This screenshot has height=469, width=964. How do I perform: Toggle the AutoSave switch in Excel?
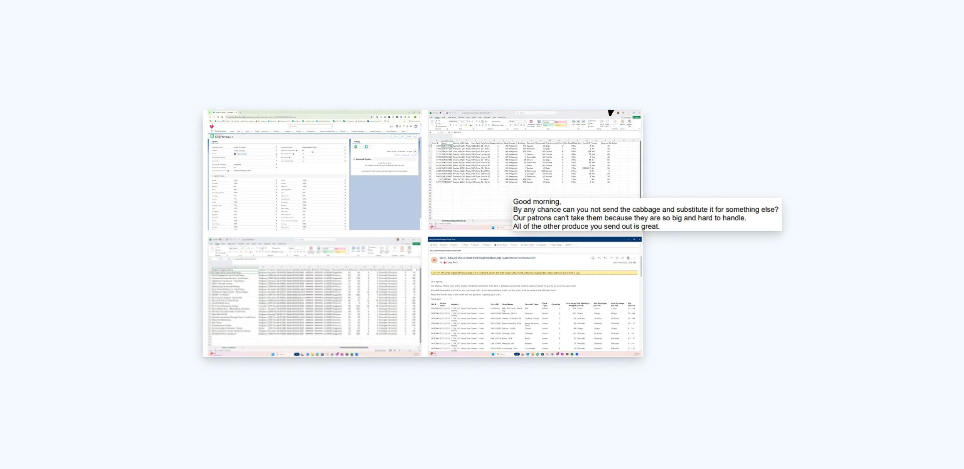click(442, 113)
